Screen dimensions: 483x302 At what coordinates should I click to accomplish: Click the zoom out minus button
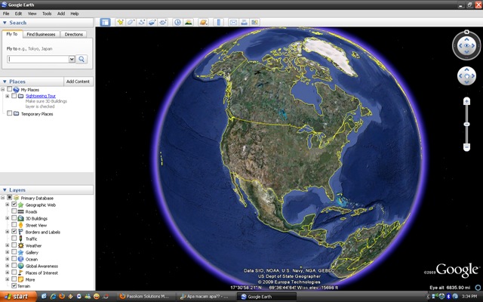[x=466, y=147]
